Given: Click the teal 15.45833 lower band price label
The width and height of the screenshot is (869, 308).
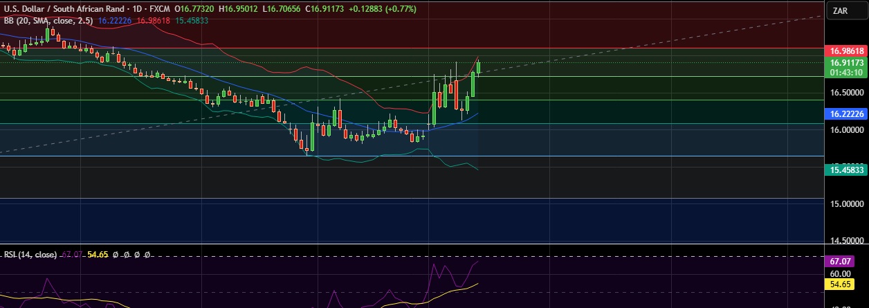Looking at the screenshot, I should tap(846, 169).
